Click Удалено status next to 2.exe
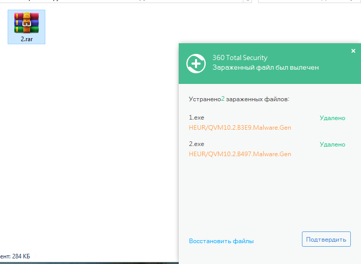The height and width of the screenshot is (264, 361). [332, 144]
